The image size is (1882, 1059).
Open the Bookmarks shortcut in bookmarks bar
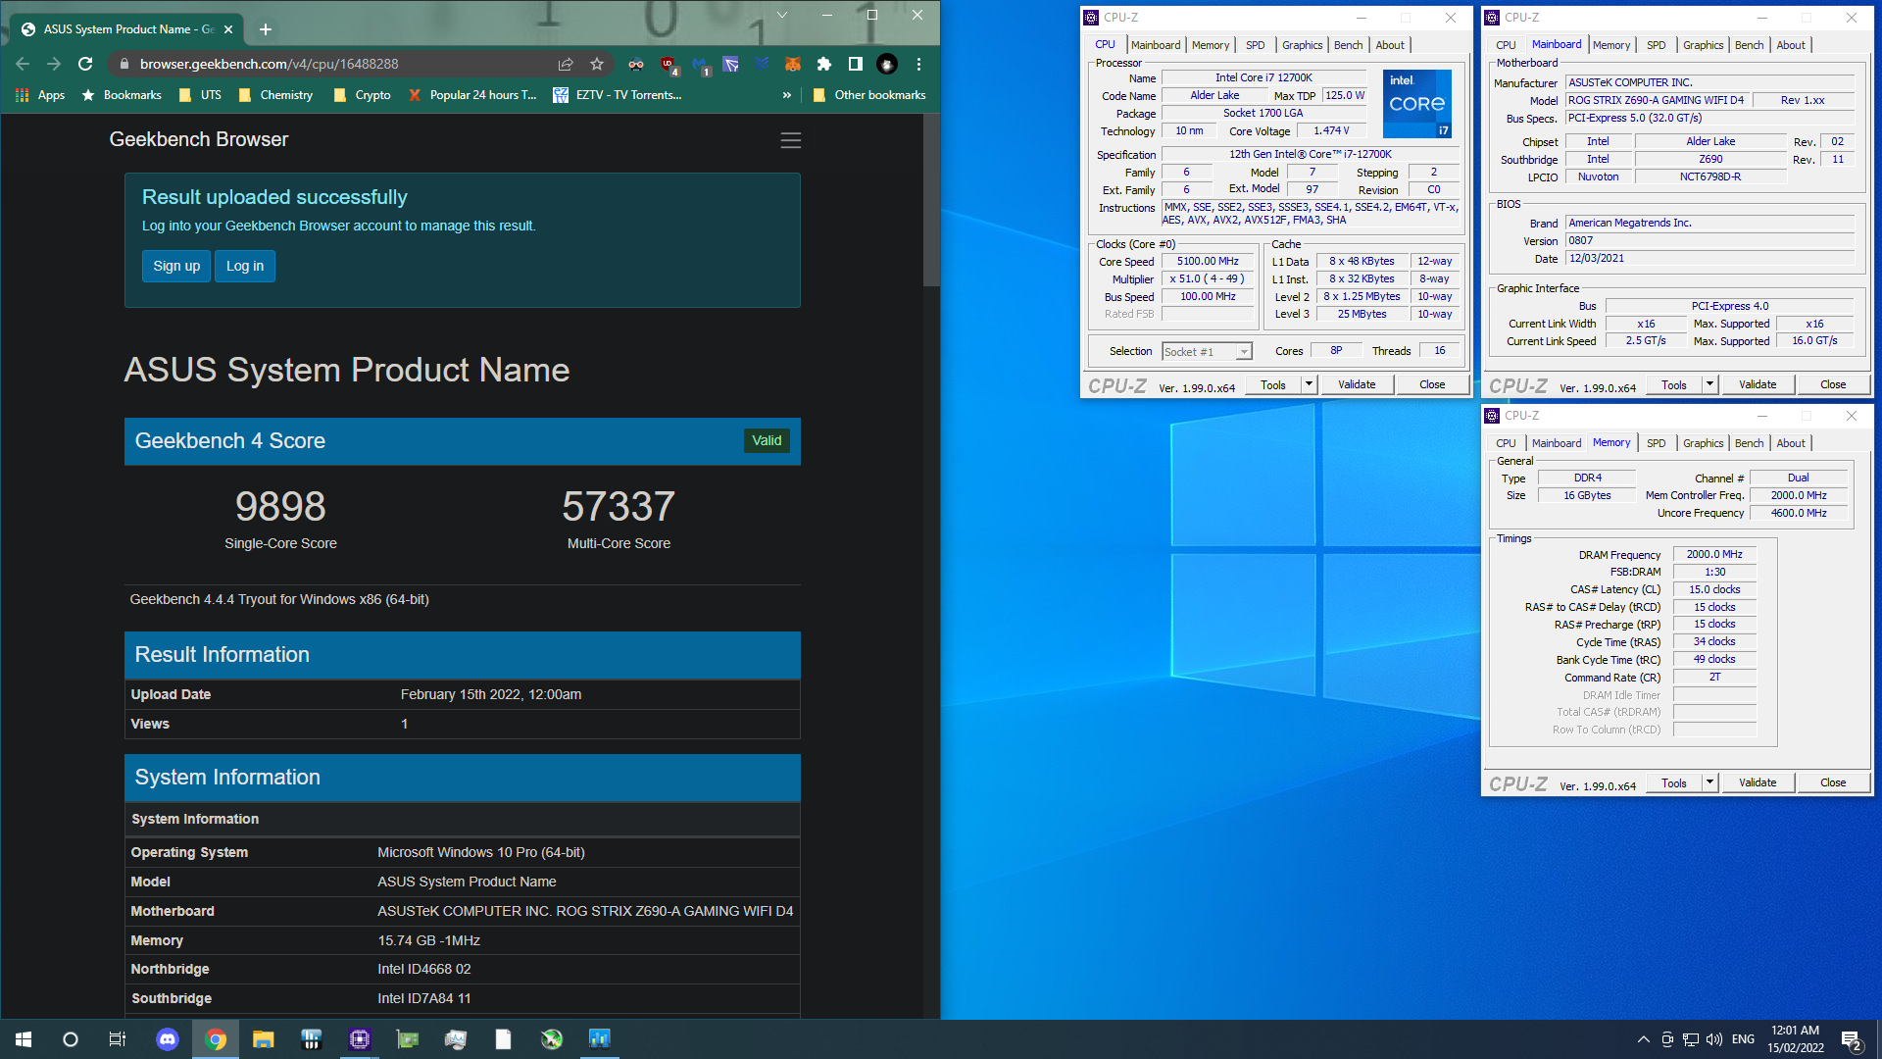(122, 95)
